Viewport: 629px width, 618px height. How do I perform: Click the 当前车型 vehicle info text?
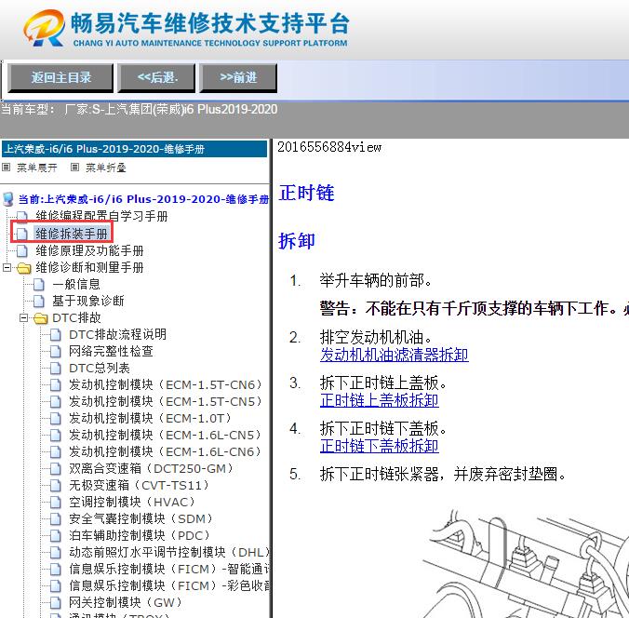click(x=140, y=109)
